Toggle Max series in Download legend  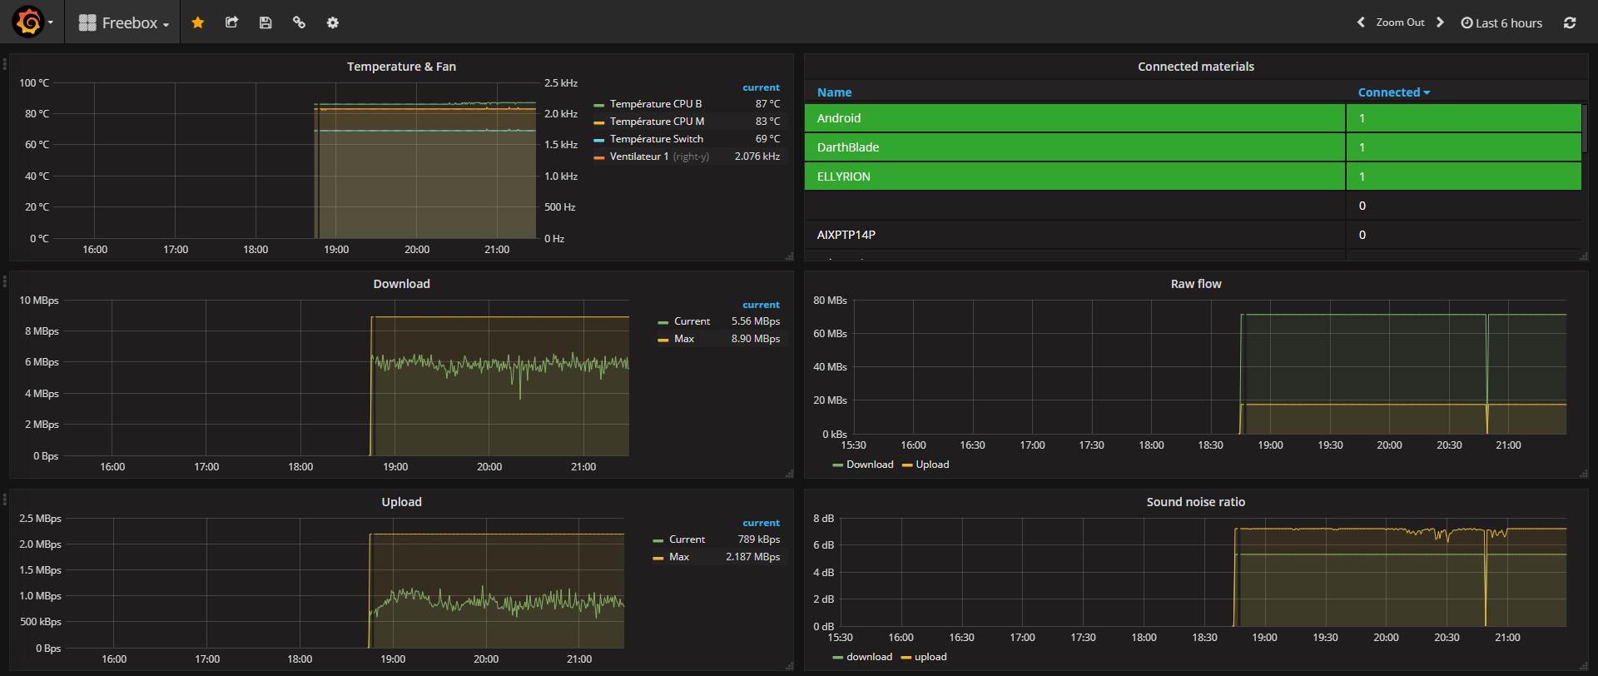683,339
